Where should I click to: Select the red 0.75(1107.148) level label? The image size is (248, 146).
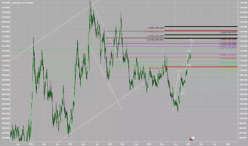coord(156,68)
